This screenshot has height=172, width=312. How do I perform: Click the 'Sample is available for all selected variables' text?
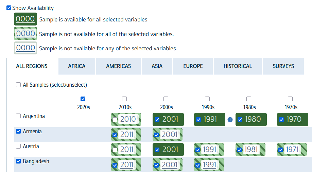pyautogui.click(x=93, y=19)
